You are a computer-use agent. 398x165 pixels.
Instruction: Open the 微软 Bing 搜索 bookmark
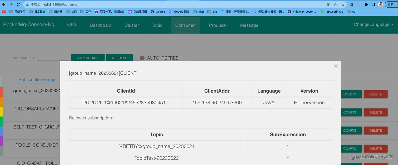coord(268,12)
